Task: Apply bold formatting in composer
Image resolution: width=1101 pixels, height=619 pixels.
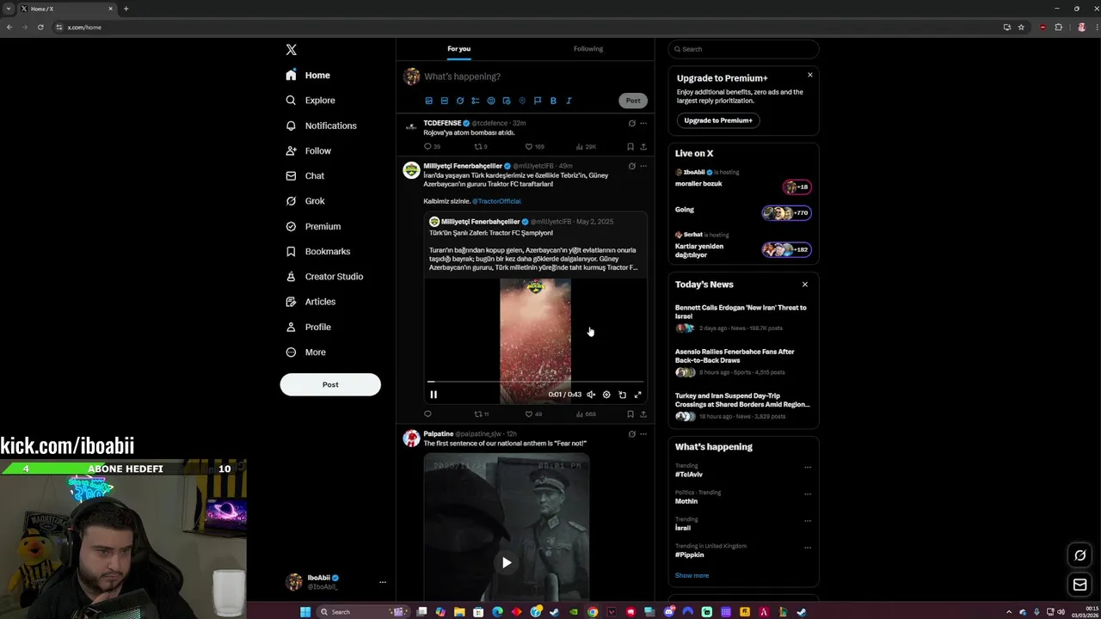Action: 553,101
